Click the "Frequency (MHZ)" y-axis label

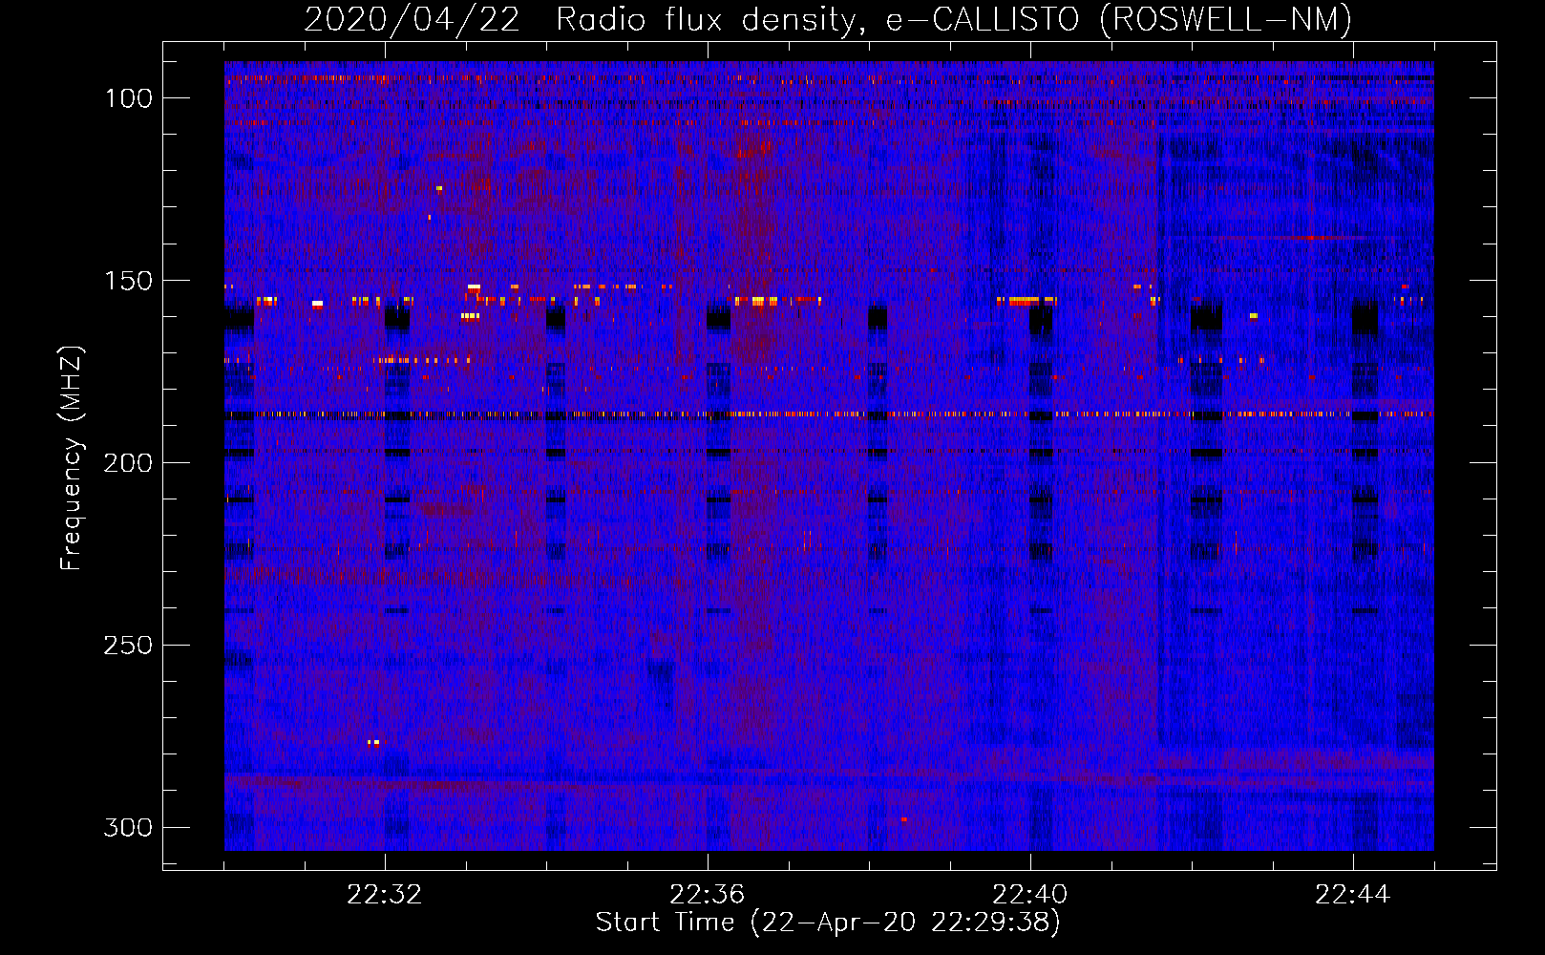point(72,458)
